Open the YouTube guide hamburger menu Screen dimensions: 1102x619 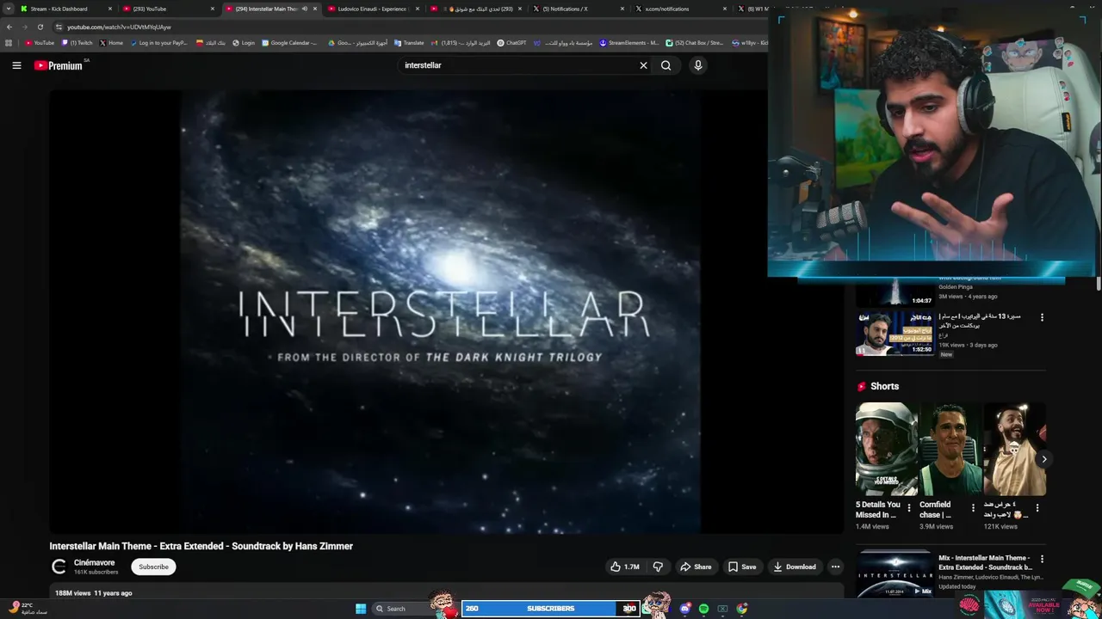pos(16,65)
